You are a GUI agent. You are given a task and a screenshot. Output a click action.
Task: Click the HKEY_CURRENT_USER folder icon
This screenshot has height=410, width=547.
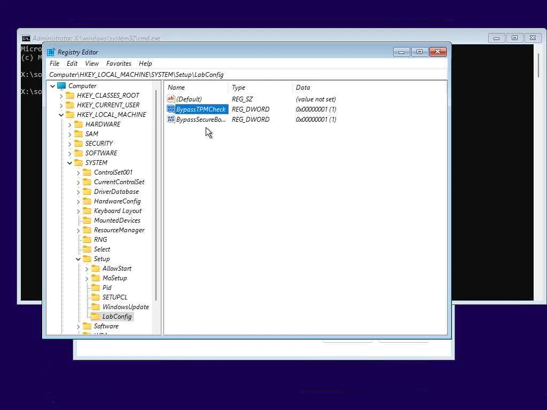70,105
